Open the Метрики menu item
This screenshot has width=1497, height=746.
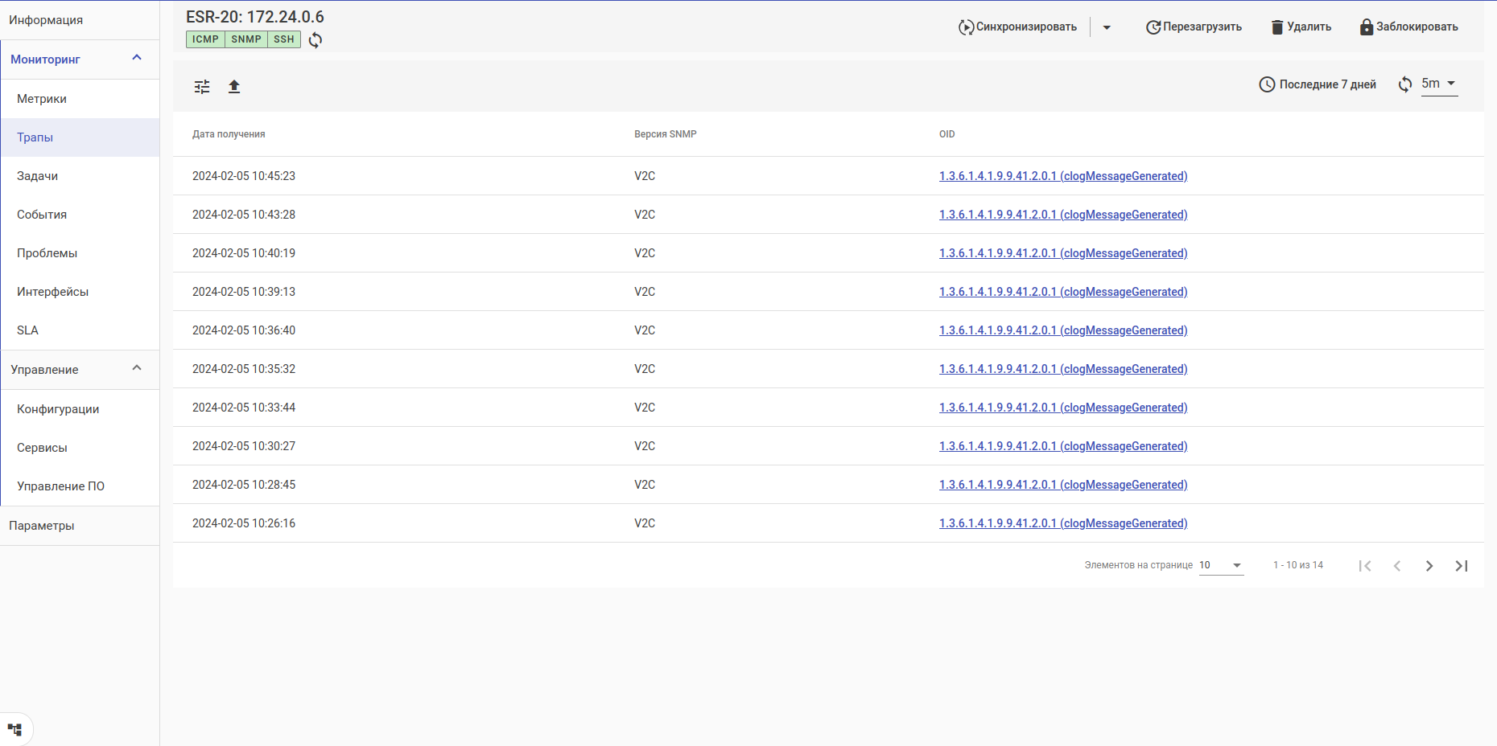(42, 99)
